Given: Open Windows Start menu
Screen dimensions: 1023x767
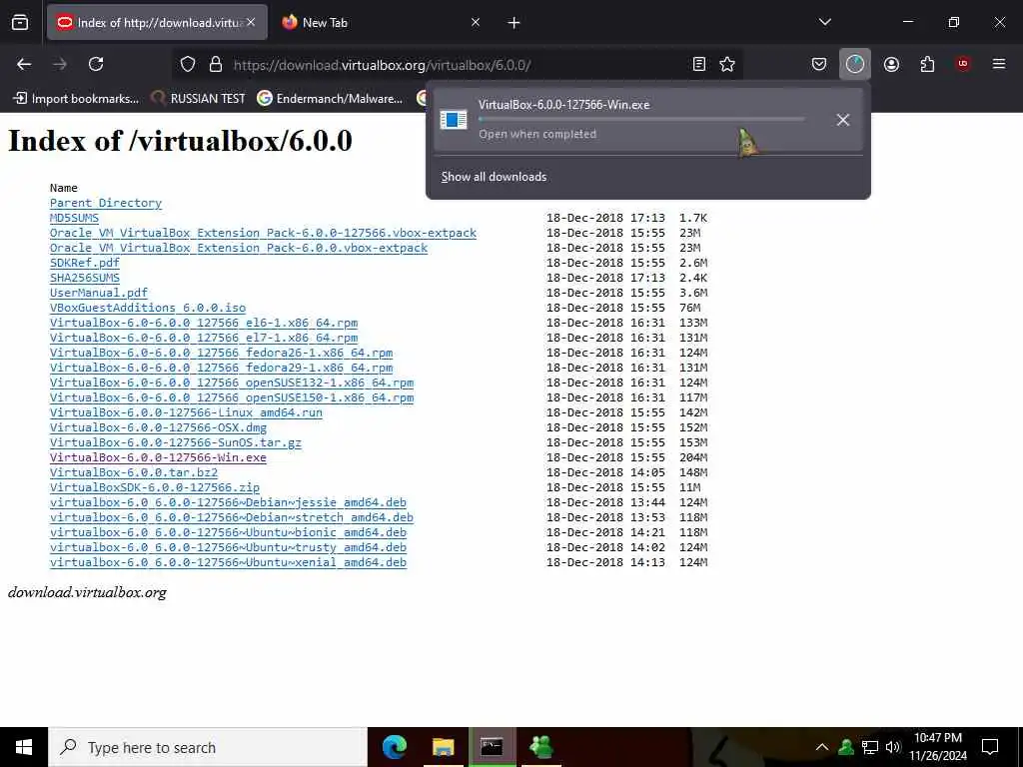Looking at the screenshot, I should [24, 747].
